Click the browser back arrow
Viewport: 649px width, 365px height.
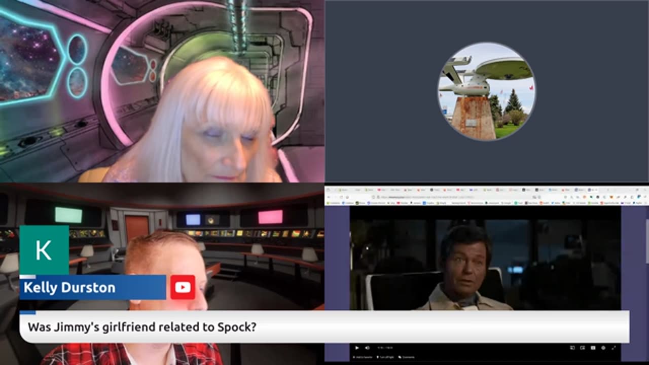[329, 197]
